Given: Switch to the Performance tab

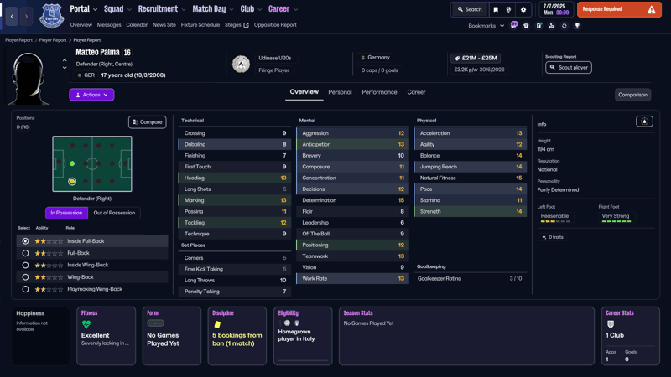Looking at the screenshot, I should pos(379,92).
